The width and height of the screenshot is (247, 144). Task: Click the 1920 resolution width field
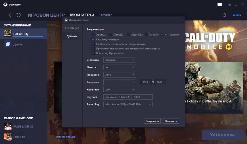[146, 82]
